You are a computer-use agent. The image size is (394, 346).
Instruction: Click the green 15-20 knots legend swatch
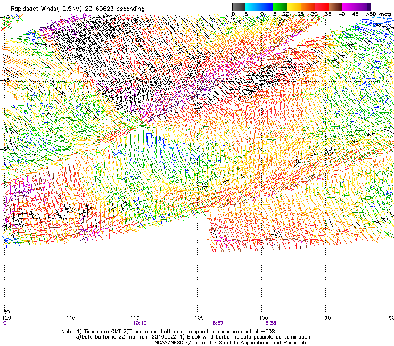tap(280, 6)
